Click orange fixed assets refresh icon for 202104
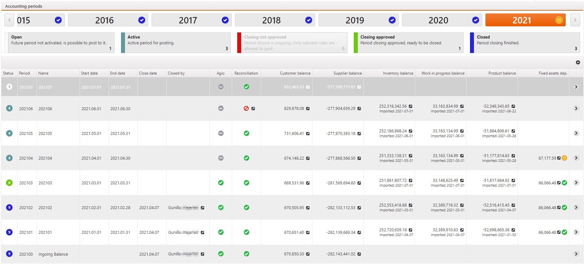Image resolution: width=584 pixels, height=264 pixels. [x=564, y=158]
